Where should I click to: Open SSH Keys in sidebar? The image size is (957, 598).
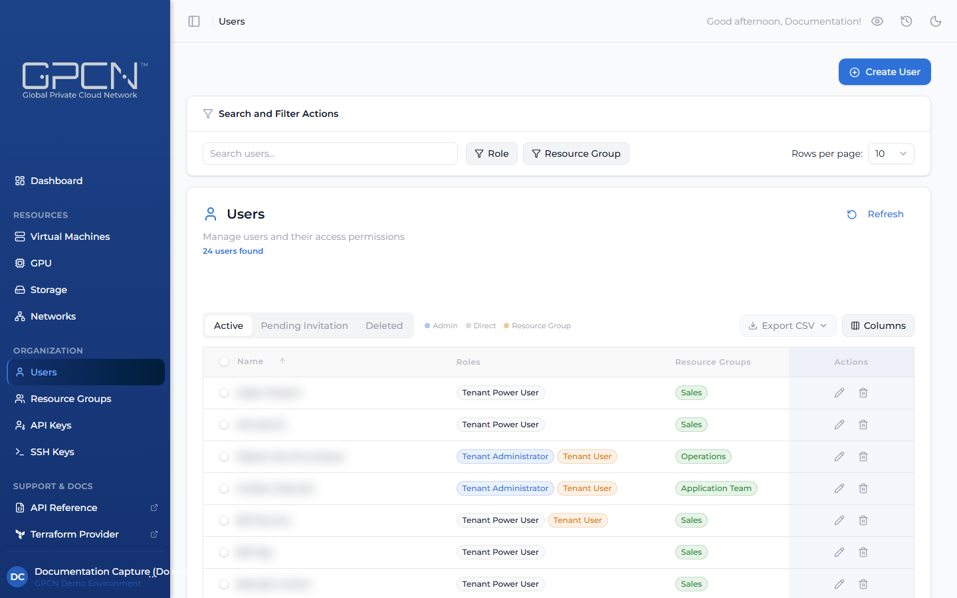[x=86, y=452]
